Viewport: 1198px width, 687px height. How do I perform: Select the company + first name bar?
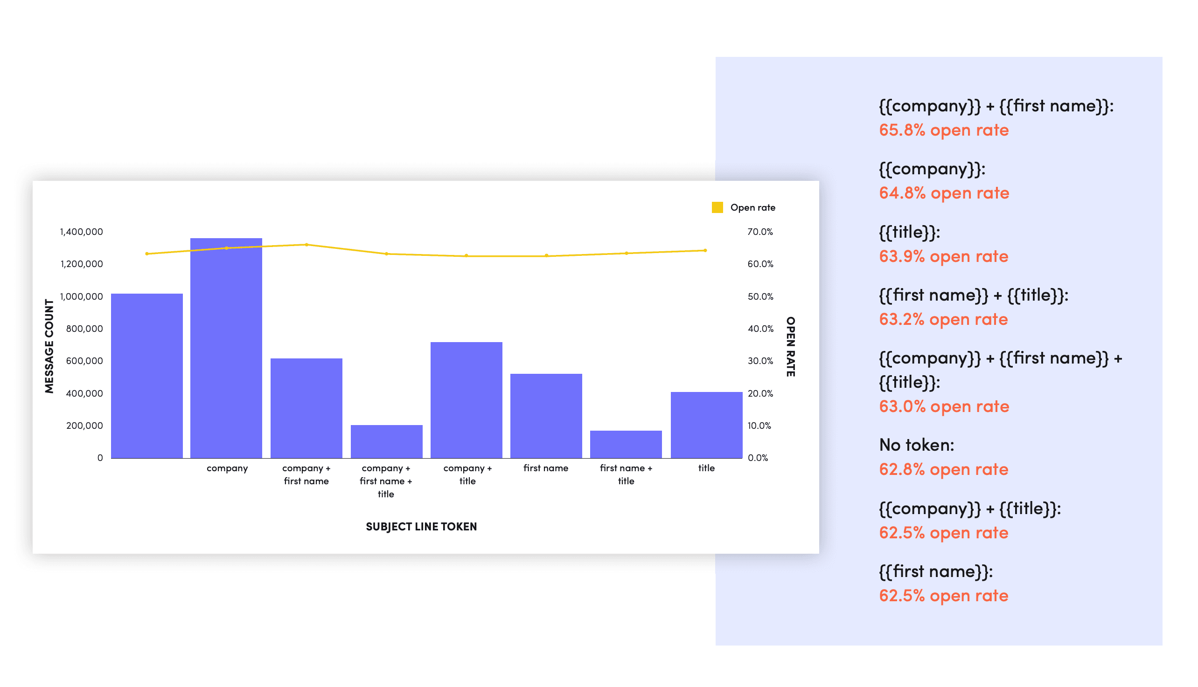click(x=306, y=408)
